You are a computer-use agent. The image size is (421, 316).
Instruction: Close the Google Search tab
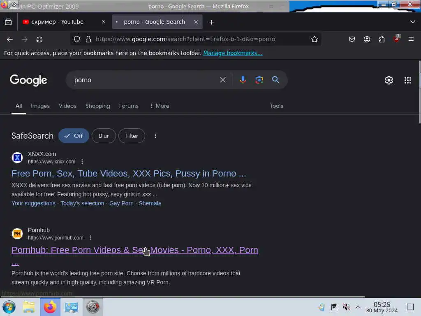pos(196,22)
